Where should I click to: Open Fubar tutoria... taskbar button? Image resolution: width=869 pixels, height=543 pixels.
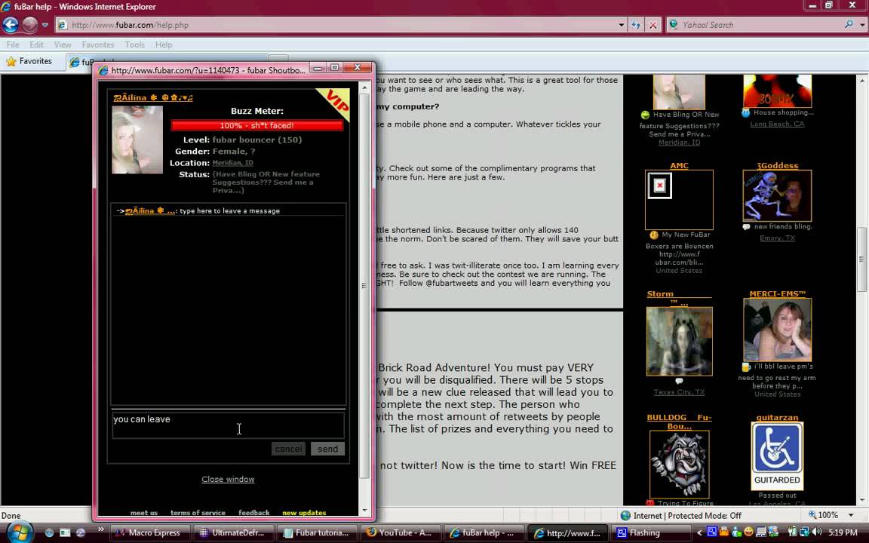[x=316, y=533]
